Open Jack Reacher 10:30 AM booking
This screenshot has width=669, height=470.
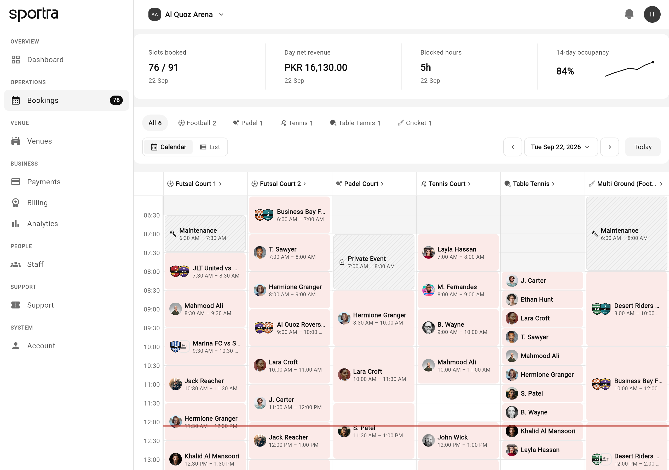pos(205,384)
